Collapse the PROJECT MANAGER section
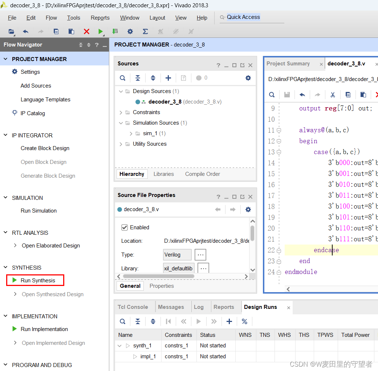Viewport: 378px width, 371px height. click(x=5, y=59)
